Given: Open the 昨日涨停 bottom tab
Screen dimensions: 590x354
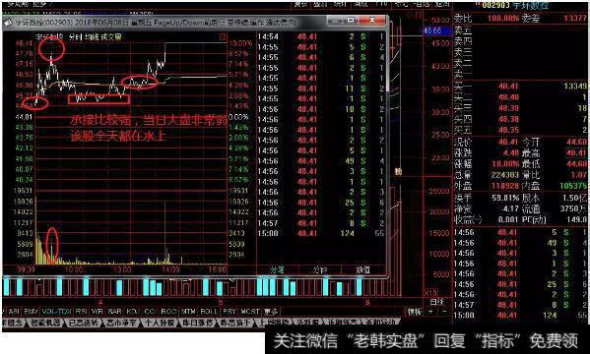Looking at the screenshot, I should [x=198, y=323].
